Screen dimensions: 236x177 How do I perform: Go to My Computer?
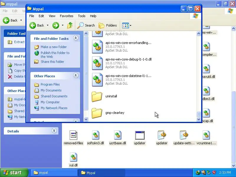click(x=50, y=102)
